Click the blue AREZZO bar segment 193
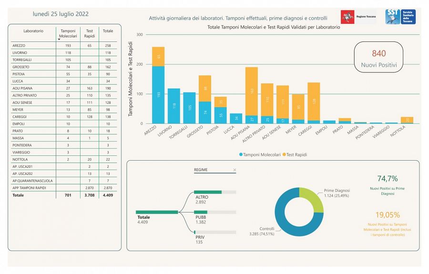The width and height of the screenshot is (429, 274). (158, 95)
